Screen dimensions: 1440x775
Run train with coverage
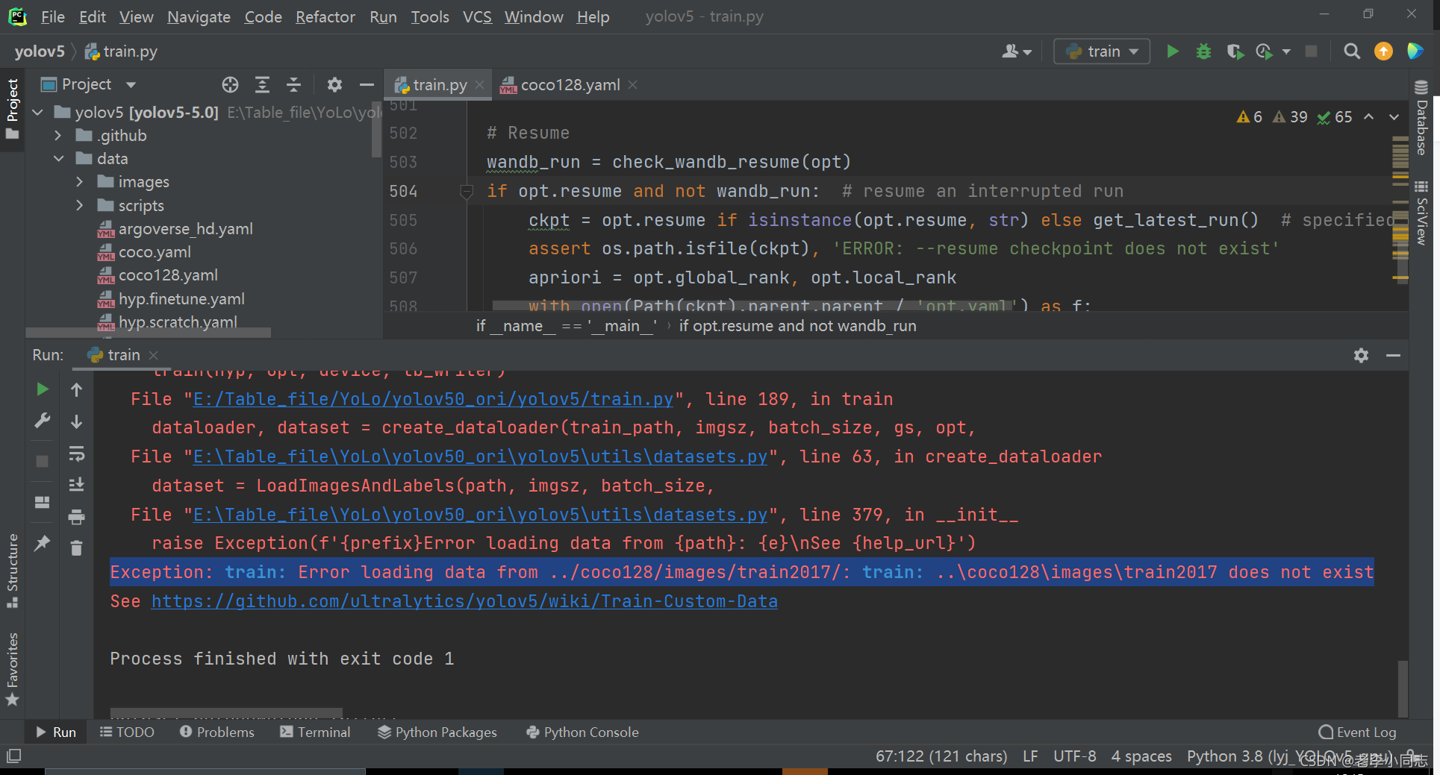[1235, 51]
